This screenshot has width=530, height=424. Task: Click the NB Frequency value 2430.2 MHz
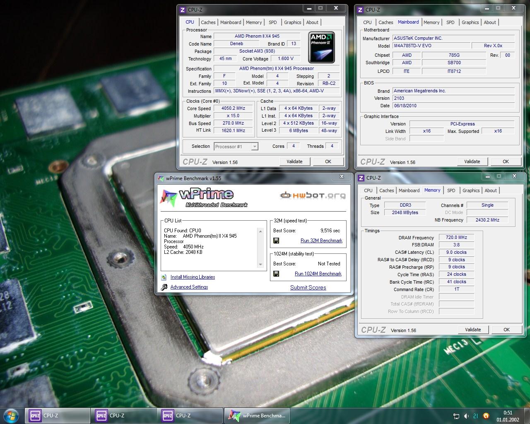tap(487, 220)
